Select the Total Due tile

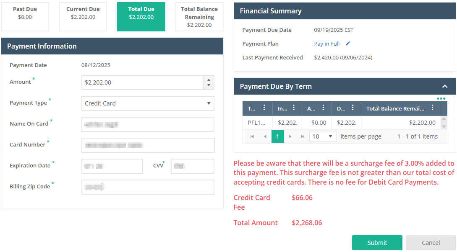[141, 17]
